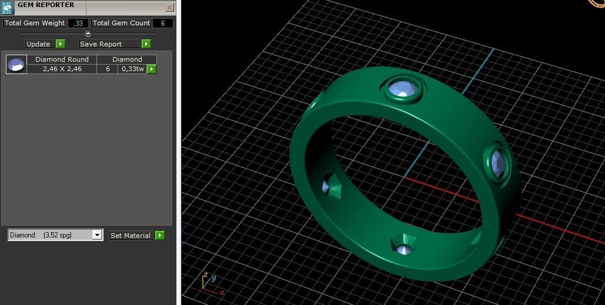Click the Total Gem Weight label

(x=35, y=23)
